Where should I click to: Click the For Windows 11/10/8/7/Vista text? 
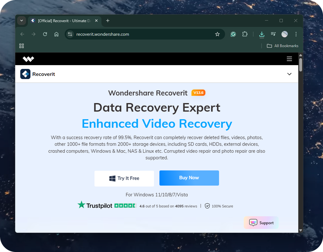[157, 195]
